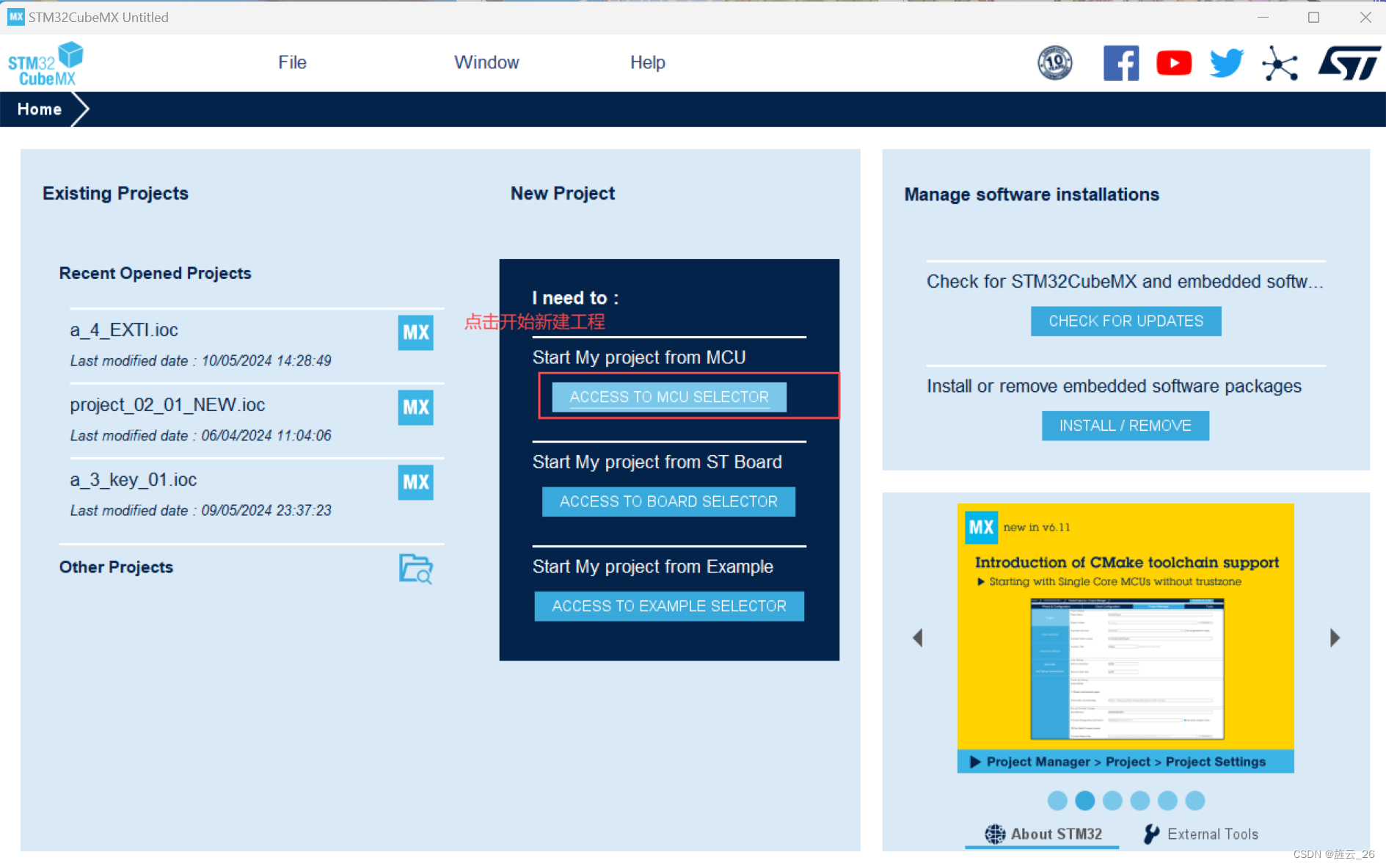
Task: Open the Window menu
Action: [486, 62]
